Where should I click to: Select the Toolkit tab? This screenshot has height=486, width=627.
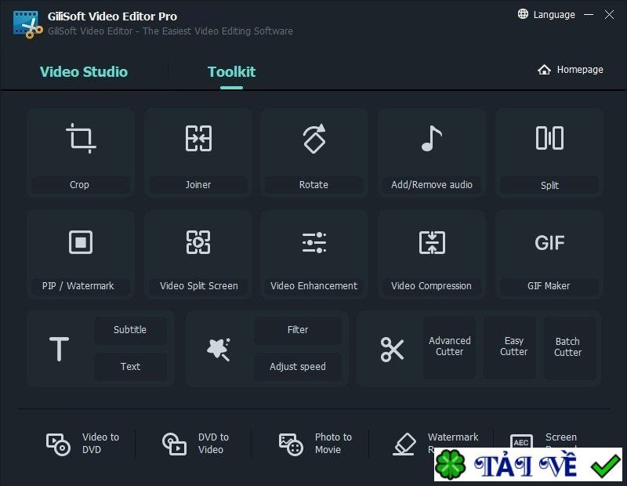(x=231, y=71)
